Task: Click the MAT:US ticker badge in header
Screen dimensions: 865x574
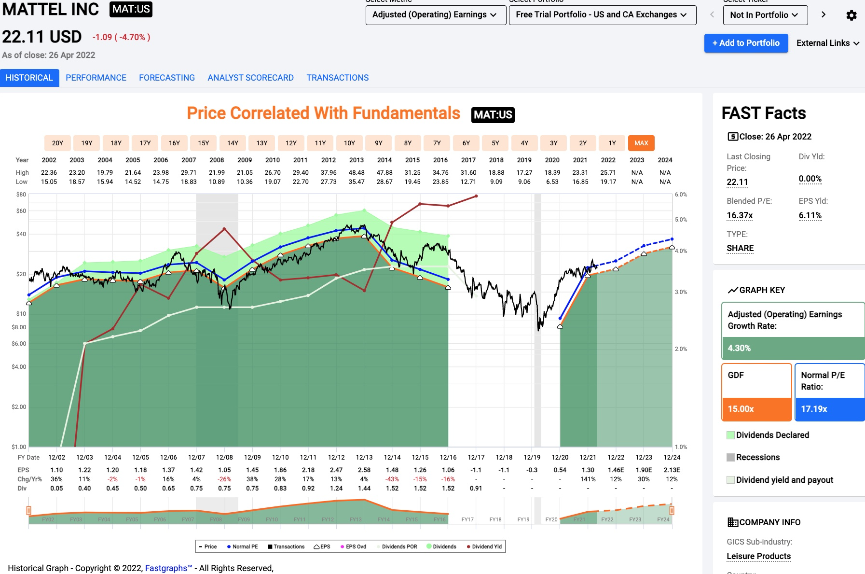Action: 131,9
